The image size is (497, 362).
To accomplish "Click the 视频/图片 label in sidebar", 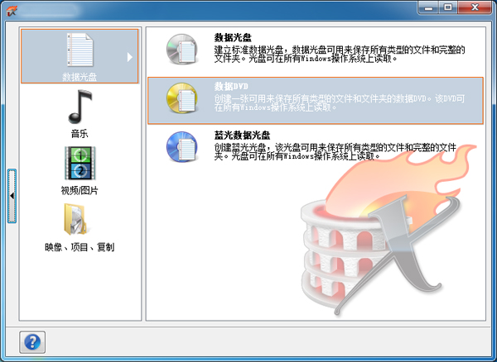I will (80, 190).
